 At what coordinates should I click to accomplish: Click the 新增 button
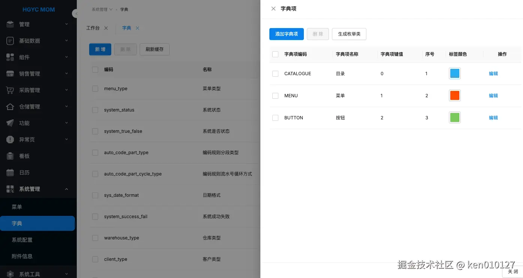[100, 49]
